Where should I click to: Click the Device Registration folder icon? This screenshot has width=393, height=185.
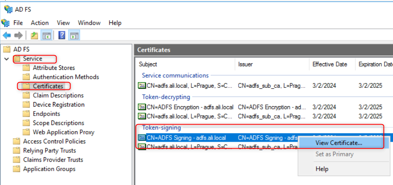pyautogui.click(x=26, y=105)
